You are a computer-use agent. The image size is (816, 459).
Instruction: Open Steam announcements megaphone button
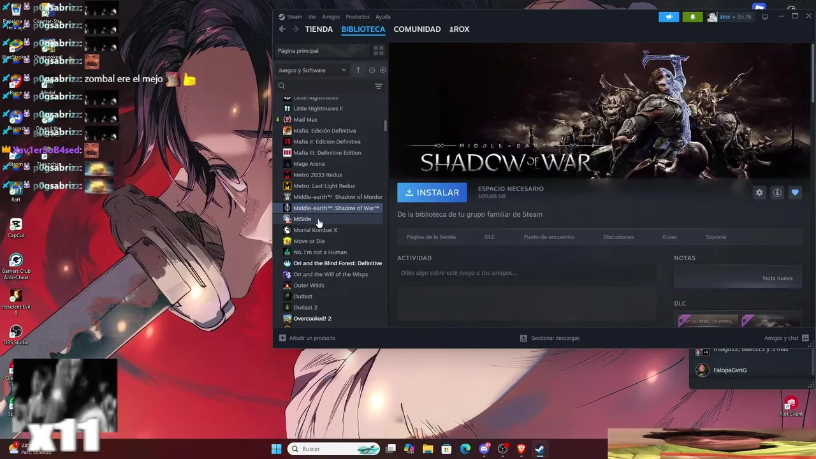tap(669, 17)
